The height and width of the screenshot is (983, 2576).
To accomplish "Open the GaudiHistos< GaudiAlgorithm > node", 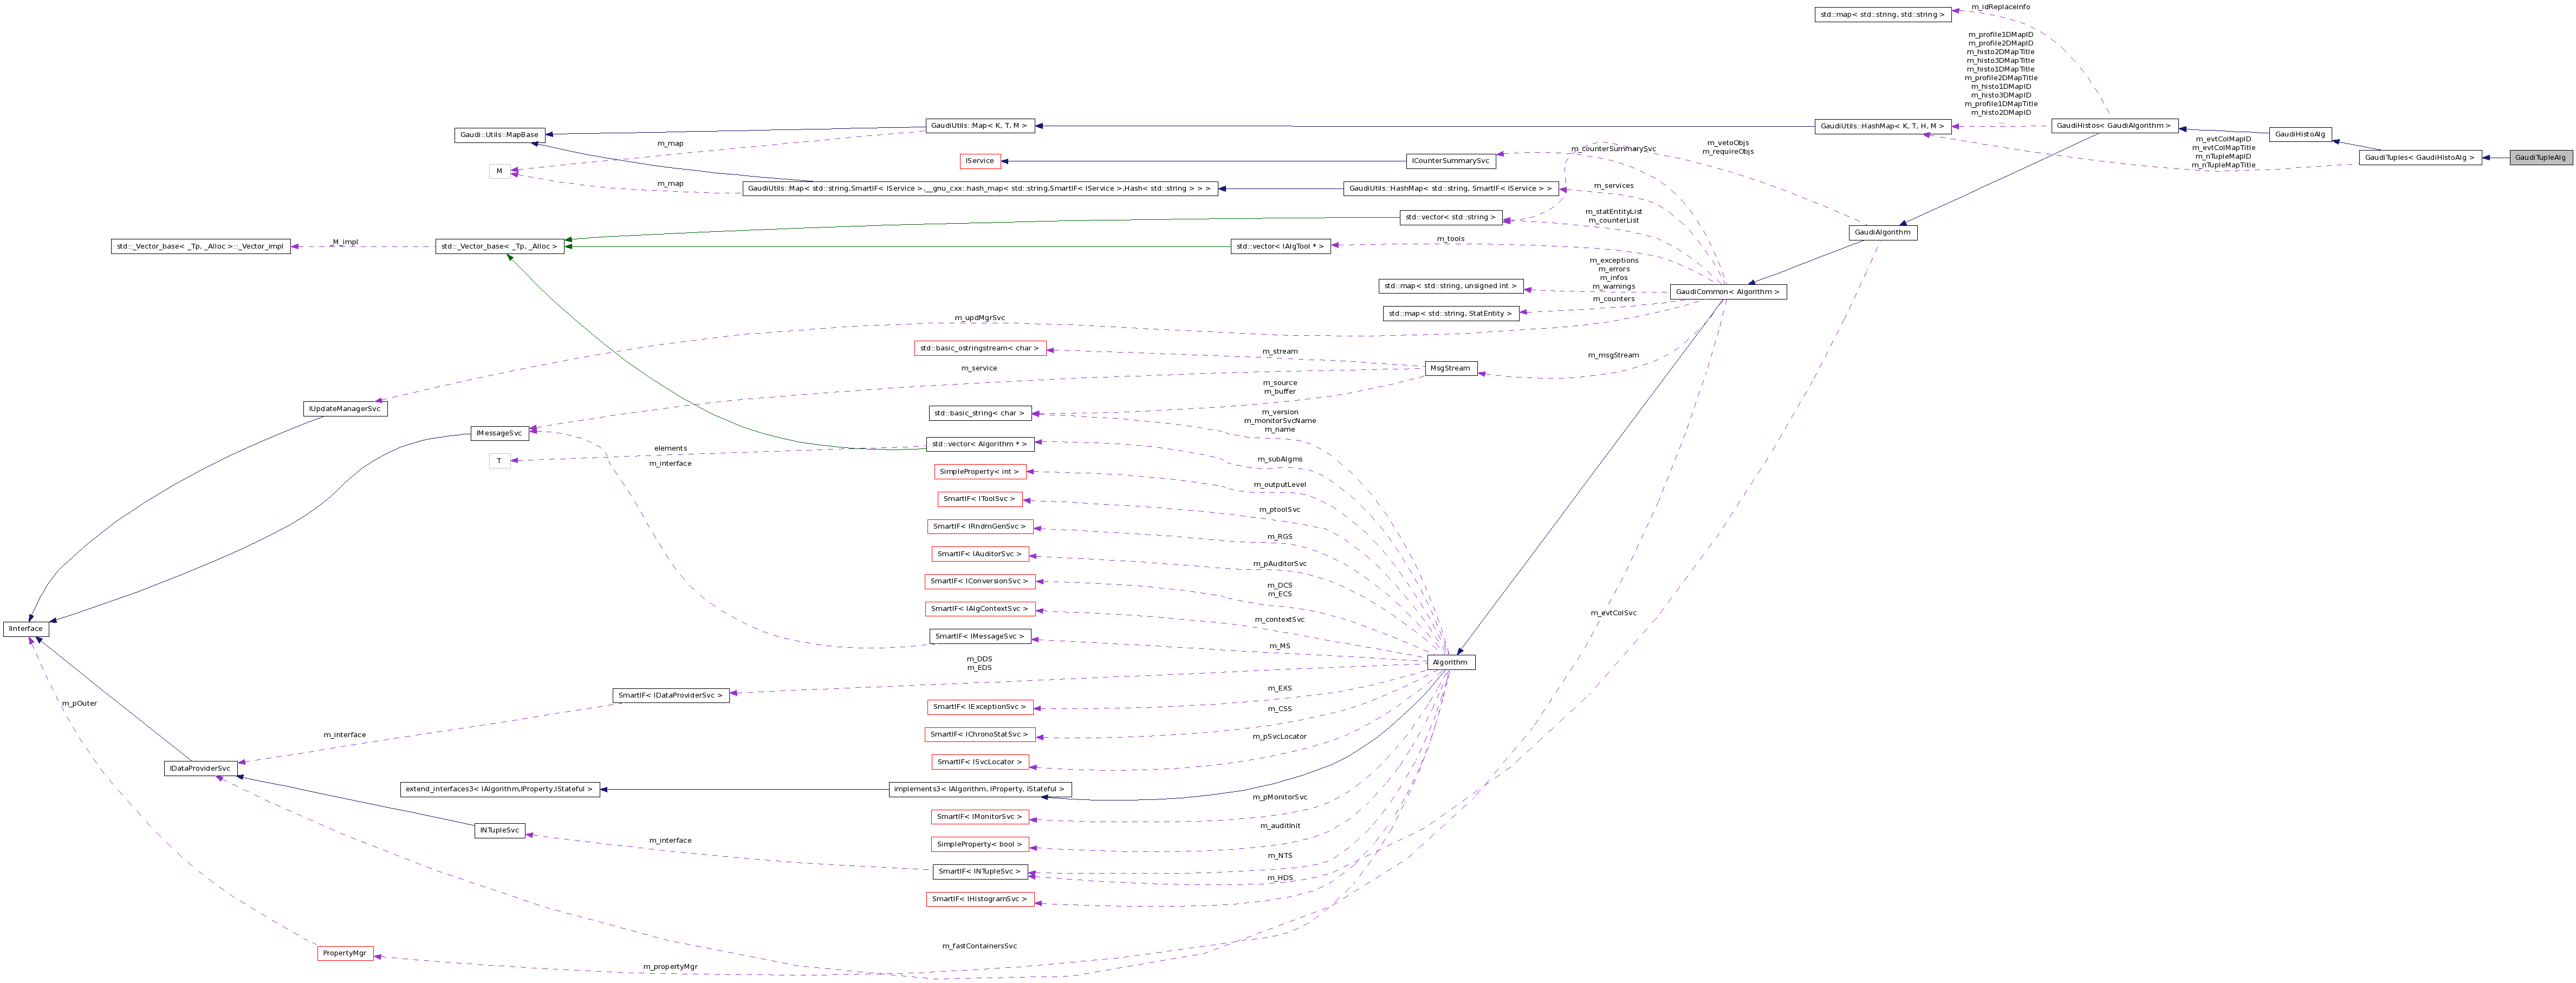I will tap(2112, 125).
